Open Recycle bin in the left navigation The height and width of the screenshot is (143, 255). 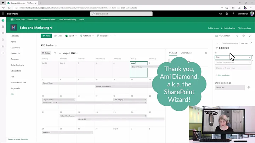(15, 88)
